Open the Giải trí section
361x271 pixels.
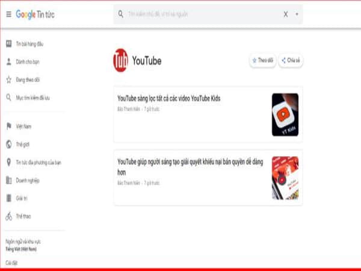[22, 198]
